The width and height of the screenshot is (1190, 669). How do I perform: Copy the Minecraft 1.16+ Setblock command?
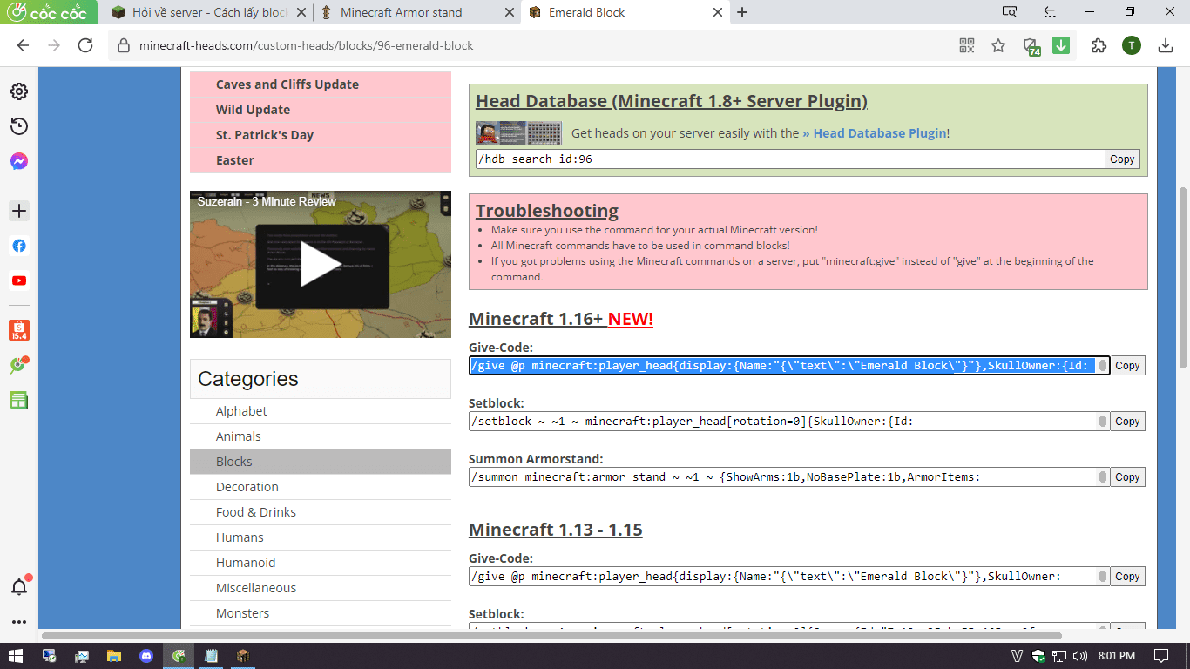1127,422
